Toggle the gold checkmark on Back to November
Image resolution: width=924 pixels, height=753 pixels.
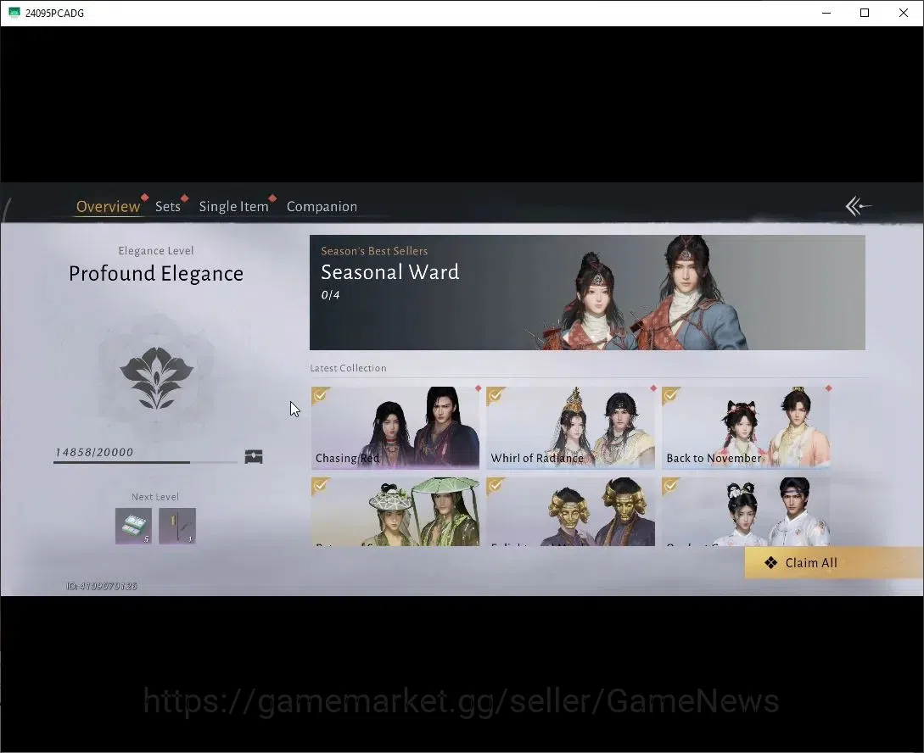click(x=670, y=395)
